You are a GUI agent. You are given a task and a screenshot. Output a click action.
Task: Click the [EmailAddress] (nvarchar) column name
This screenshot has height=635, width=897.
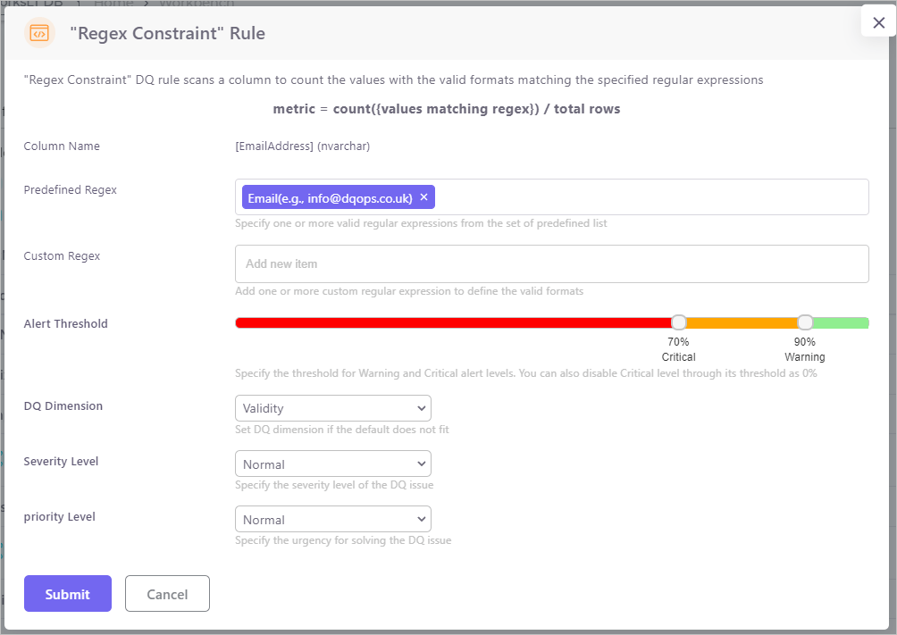coord(302,146)
